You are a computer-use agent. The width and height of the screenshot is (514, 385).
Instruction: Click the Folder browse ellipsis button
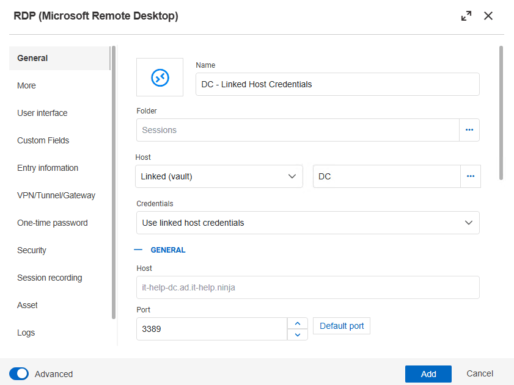click(x=469, y=130)
